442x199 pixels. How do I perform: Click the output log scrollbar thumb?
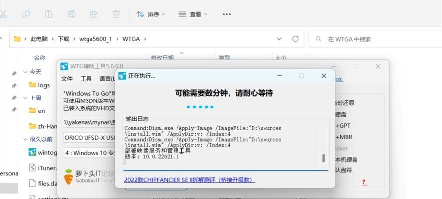pyautogui.click(x=323, y=158)
